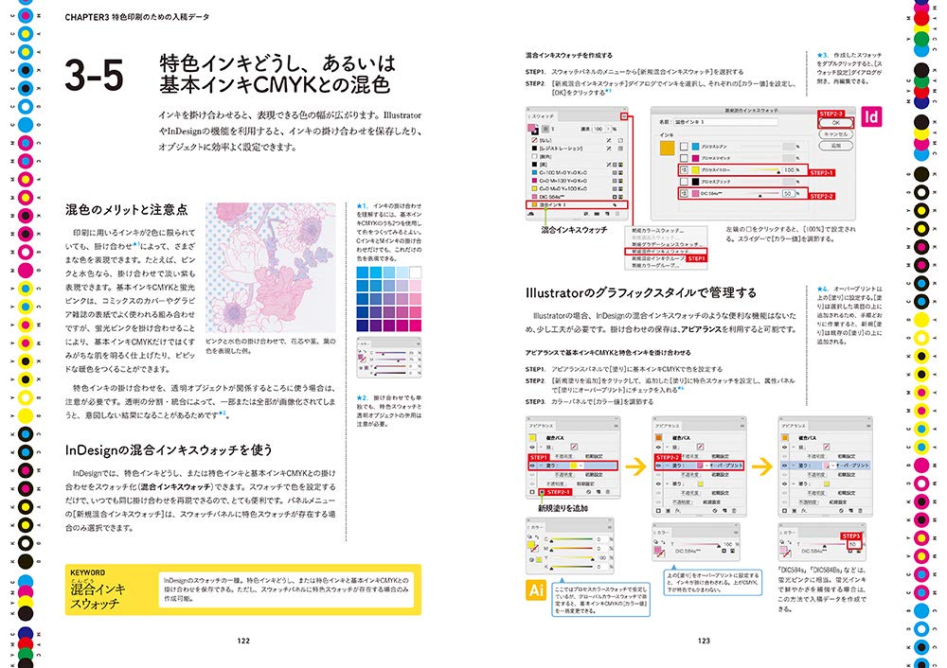This screenshot has width=947, height=668.
Task: Click "Add New Fill" (新規塗りを追加) in leftmost Appearance panel
Action: (542, 492)
